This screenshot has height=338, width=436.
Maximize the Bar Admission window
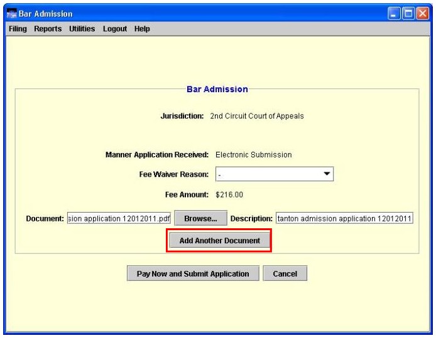pyautogui.click(x=408, y=14)
